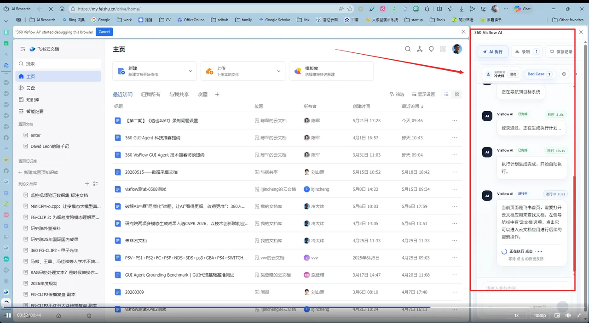Viewport: 589px width, 323px height.
Task: Open the browser home button
Action: [x=62, y=9]
